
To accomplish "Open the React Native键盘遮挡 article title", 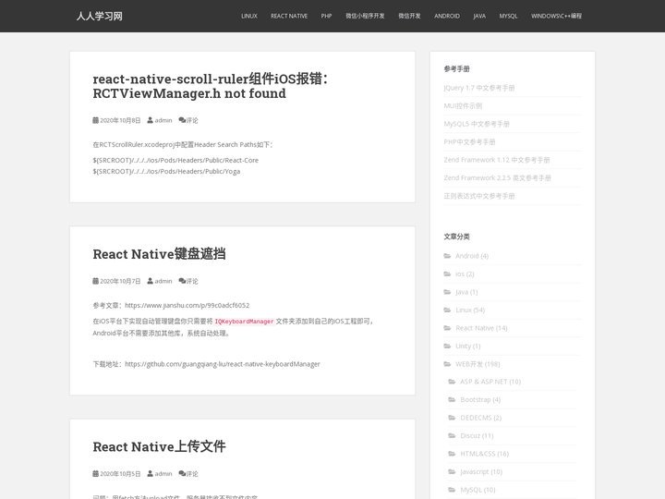I will (159, 254).
